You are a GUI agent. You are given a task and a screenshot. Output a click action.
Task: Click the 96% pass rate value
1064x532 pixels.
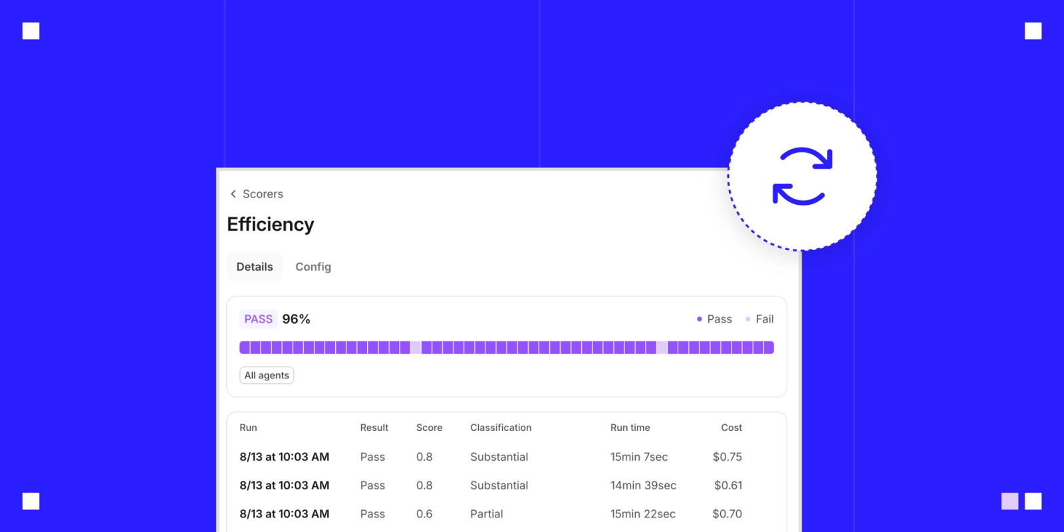[296, 319]
